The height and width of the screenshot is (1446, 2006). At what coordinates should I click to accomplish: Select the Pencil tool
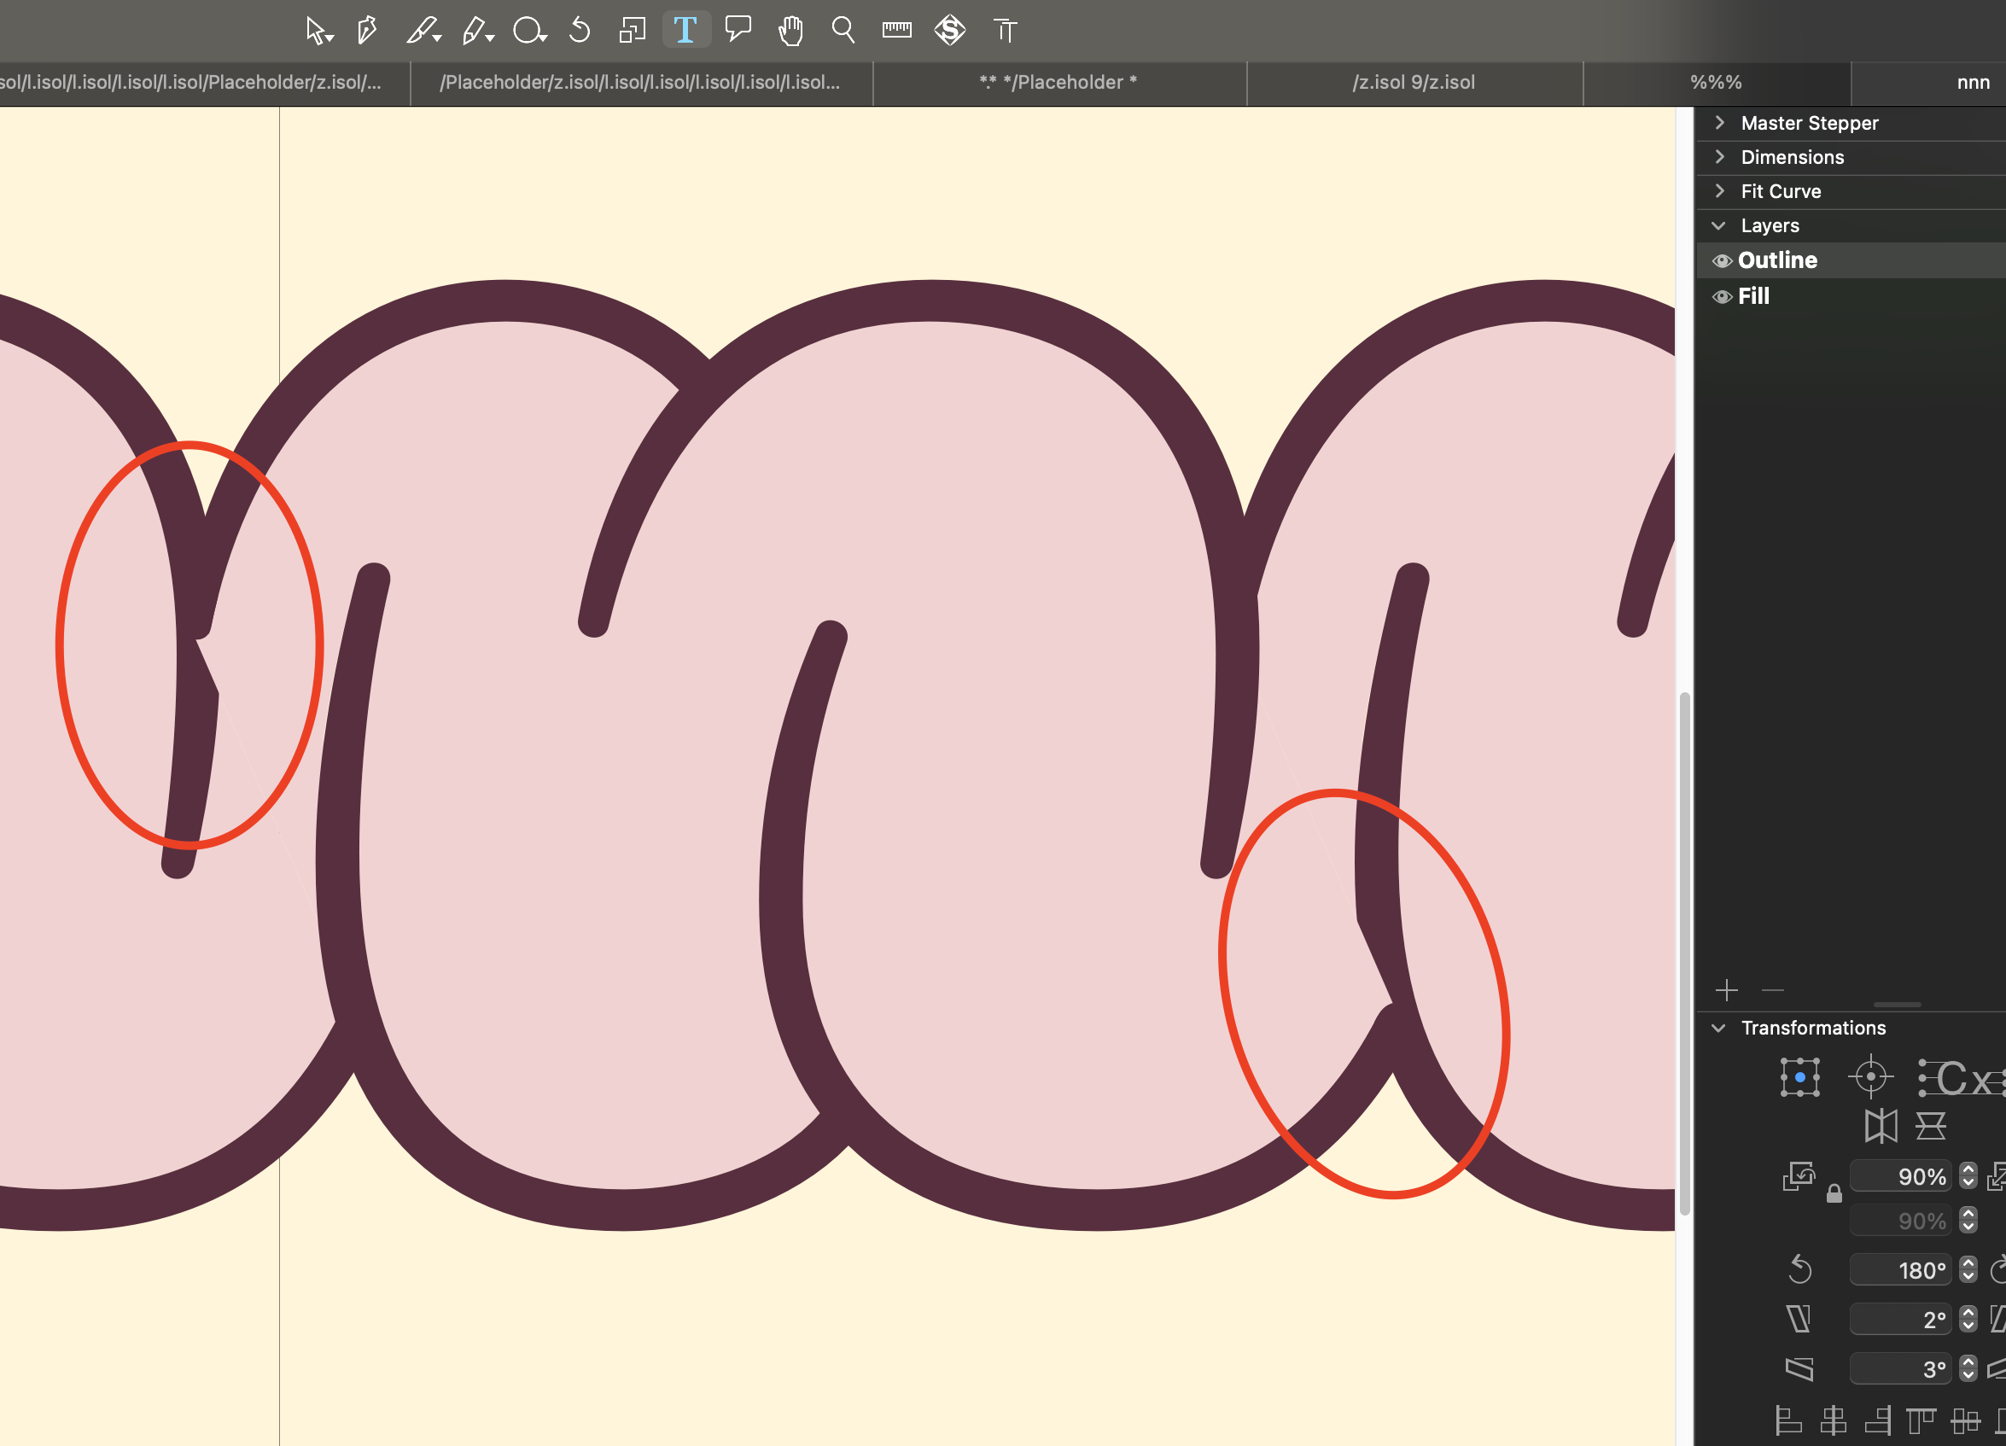475,31
